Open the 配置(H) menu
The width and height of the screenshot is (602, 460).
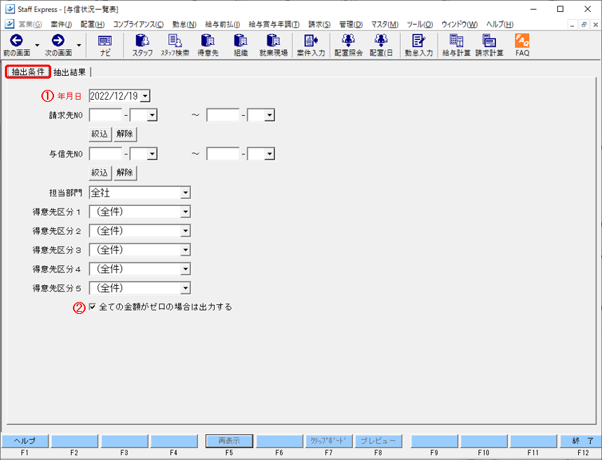tap(93, 25)
